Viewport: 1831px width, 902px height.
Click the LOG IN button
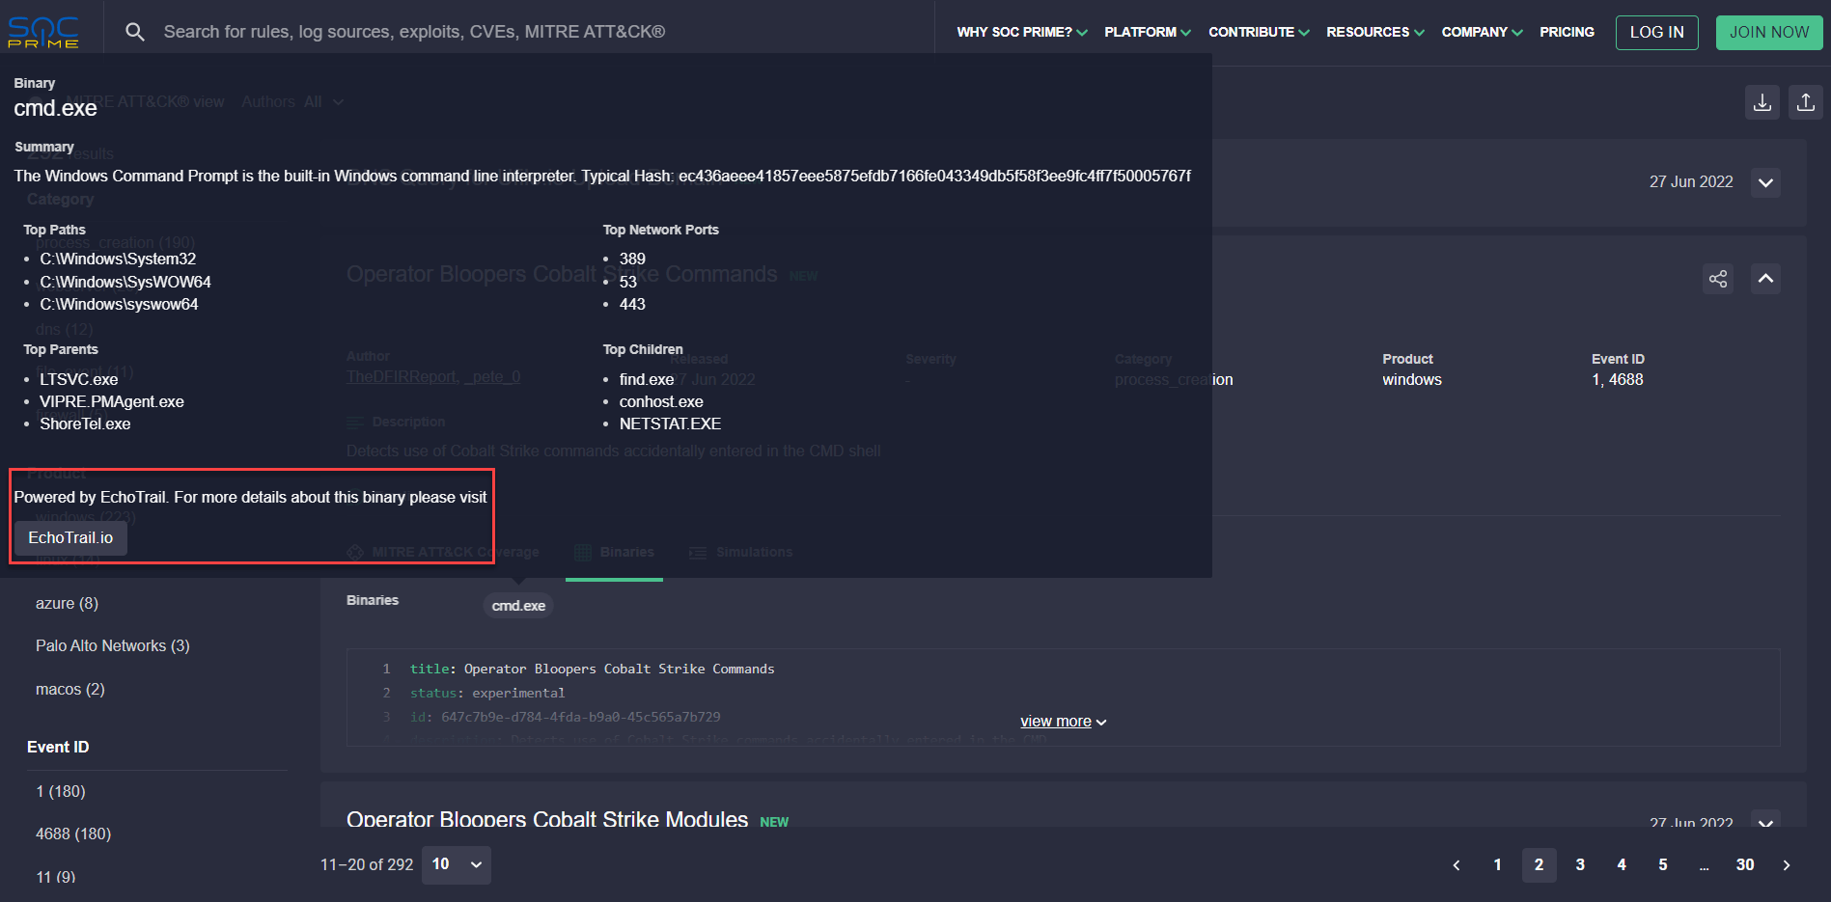click(x=1656, y=32)
